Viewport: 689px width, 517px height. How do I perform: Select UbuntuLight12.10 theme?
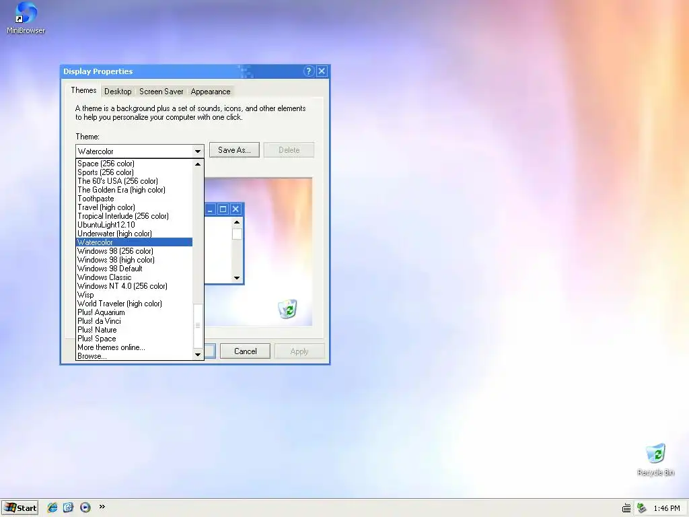[x=135, y=225]
